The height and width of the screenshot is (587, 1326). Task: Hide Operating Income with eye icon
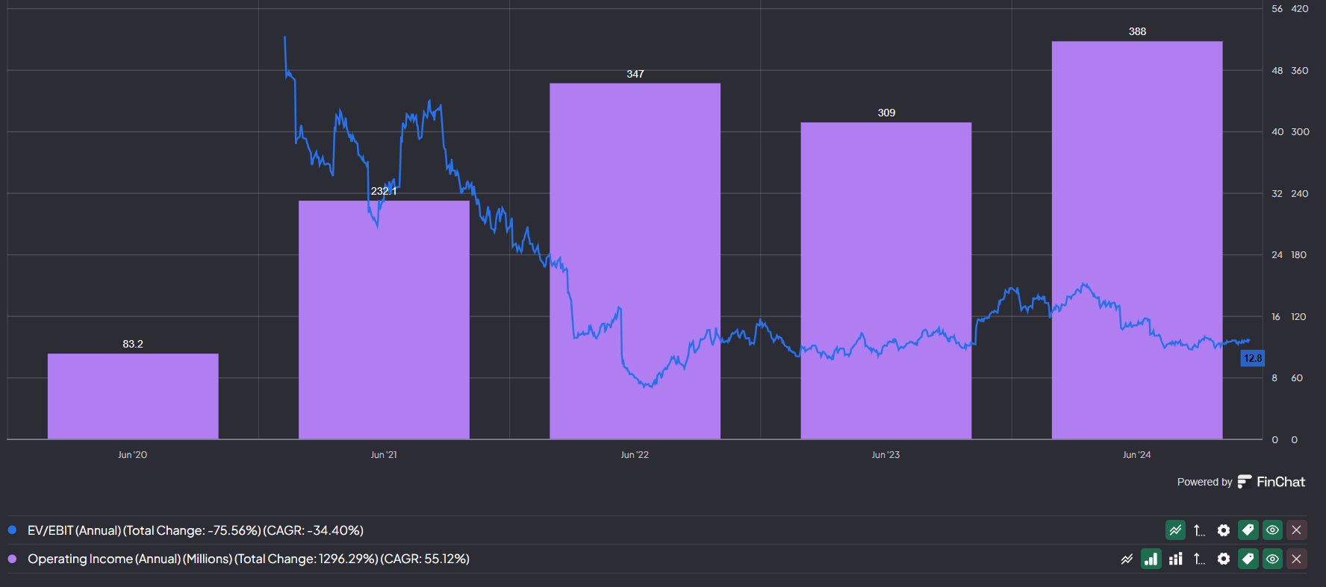[1272, 559]
